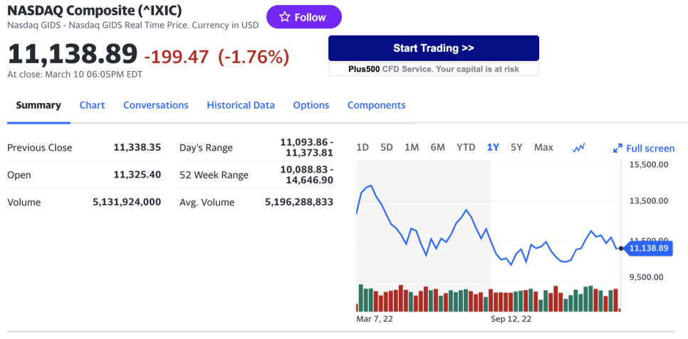Click the 52 Week Range label
This screenshot has width=688, height=339.
click(x=214, y=176)
